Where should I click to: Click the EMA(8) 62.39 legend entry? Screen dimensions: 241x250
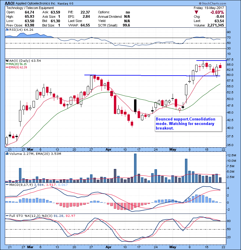[x=16, y=67]
